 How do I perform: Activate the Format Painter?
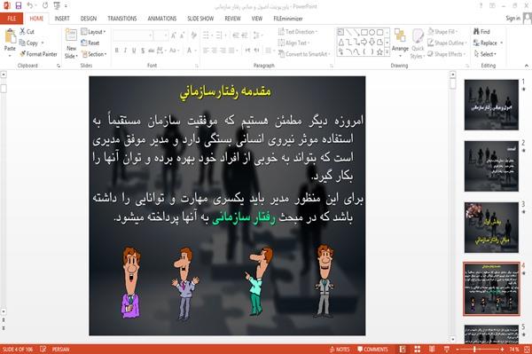(38, 54)
